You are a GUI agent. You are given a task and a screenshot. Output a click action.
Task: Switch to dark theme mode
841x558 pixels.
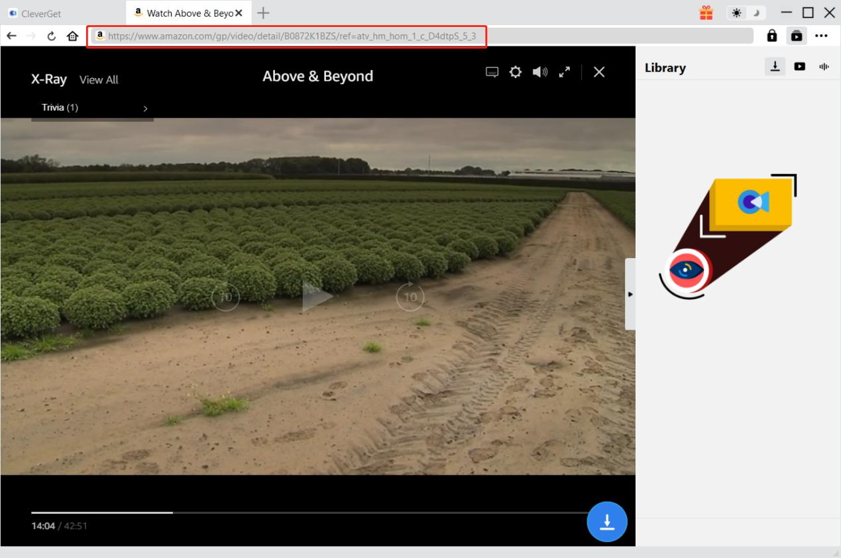pos(754,13)
